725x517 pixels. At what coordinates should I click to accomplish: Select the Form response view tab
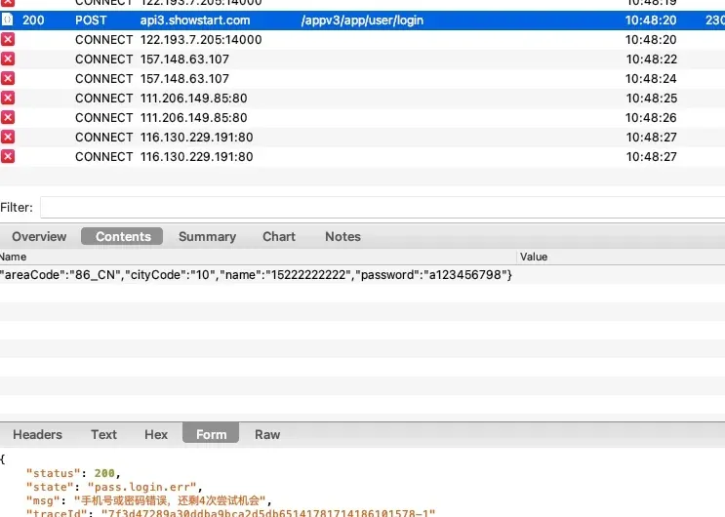pyautogui.click(x=211, y=434)
